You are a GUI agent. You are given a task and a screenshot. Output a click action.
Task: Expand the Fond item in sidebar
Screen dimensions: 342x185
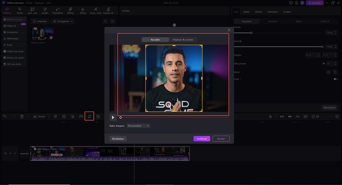[x=14, y=45]
